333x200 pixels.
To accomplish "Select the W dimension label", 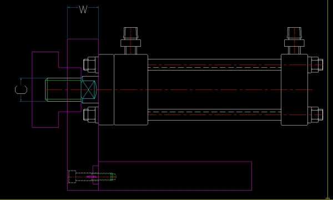I will [83, 9].
